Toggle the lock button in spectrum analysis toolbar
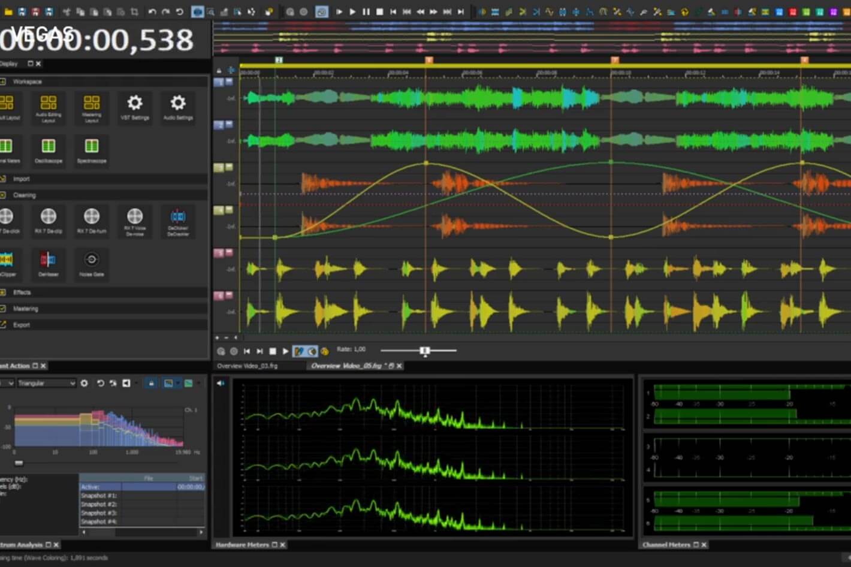The height and width of the screenshot is (567, 851). [x=152, y=383]
